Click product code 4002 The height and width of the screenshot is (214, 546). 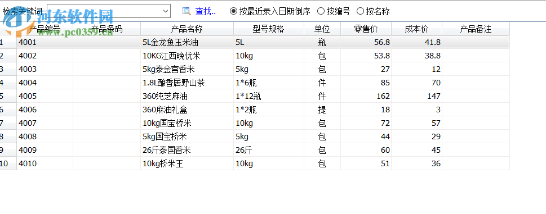[x=28, y=56]
